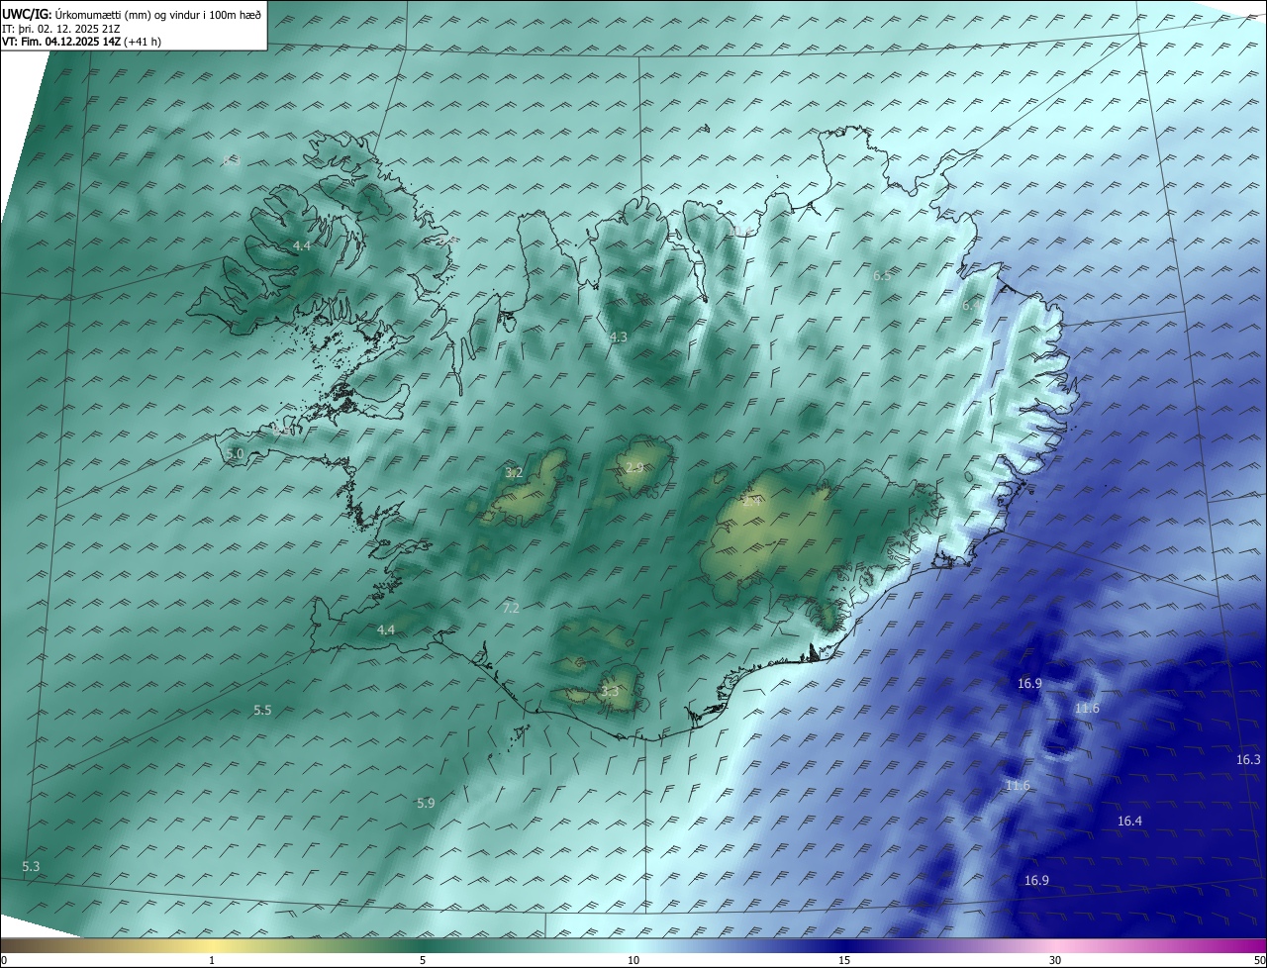
Task: Click the title 'Úrkomumætti (mm) og vindur í 100m hæð'
Action: [157, 14]
